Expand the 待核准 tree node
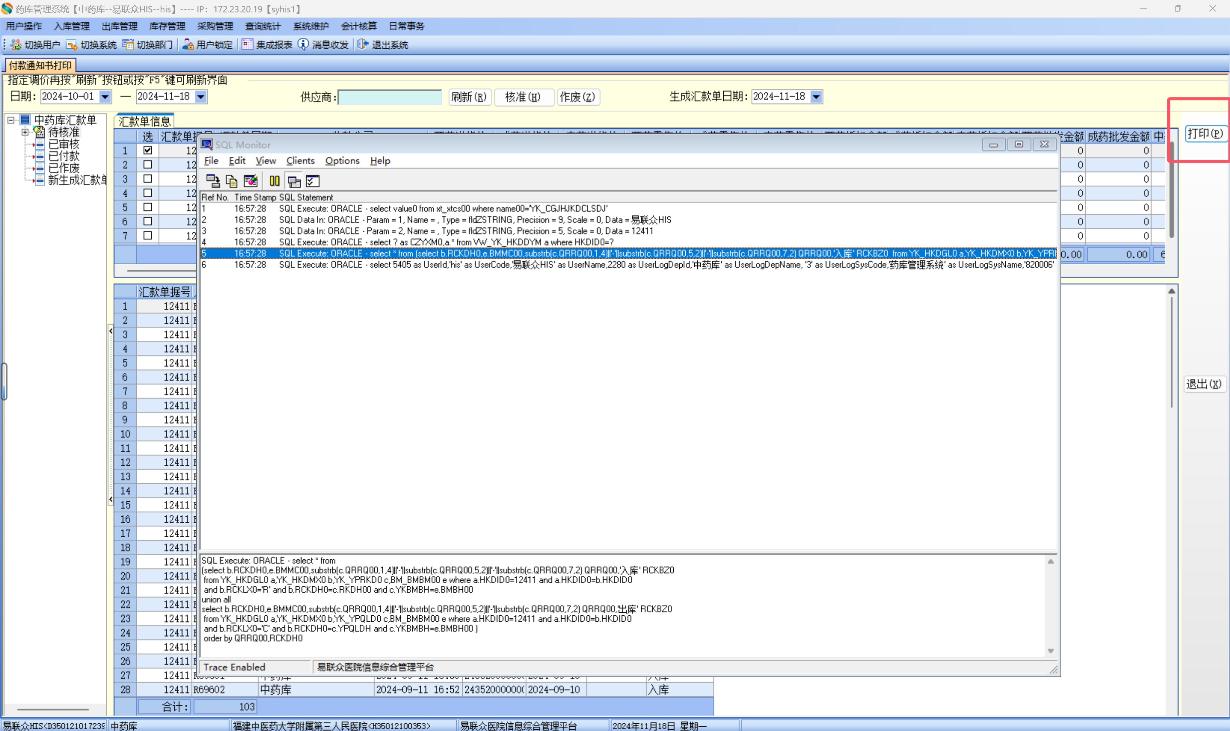 pyautogui.click(x=25, y=132)
